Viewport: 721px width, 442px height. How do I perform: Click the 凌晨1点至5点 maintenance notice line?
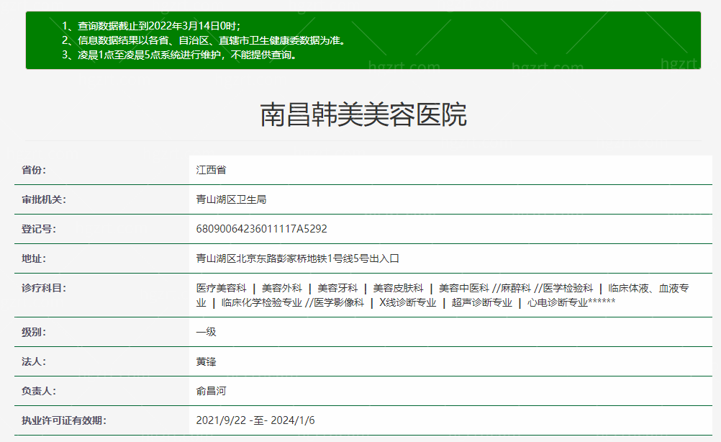point(179,54)
